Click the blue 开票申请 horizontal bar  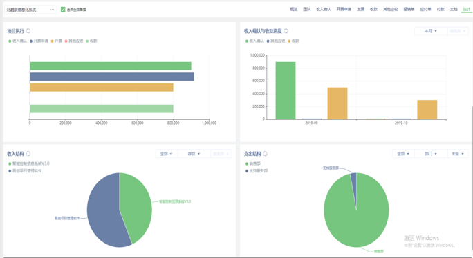[112, 77]
